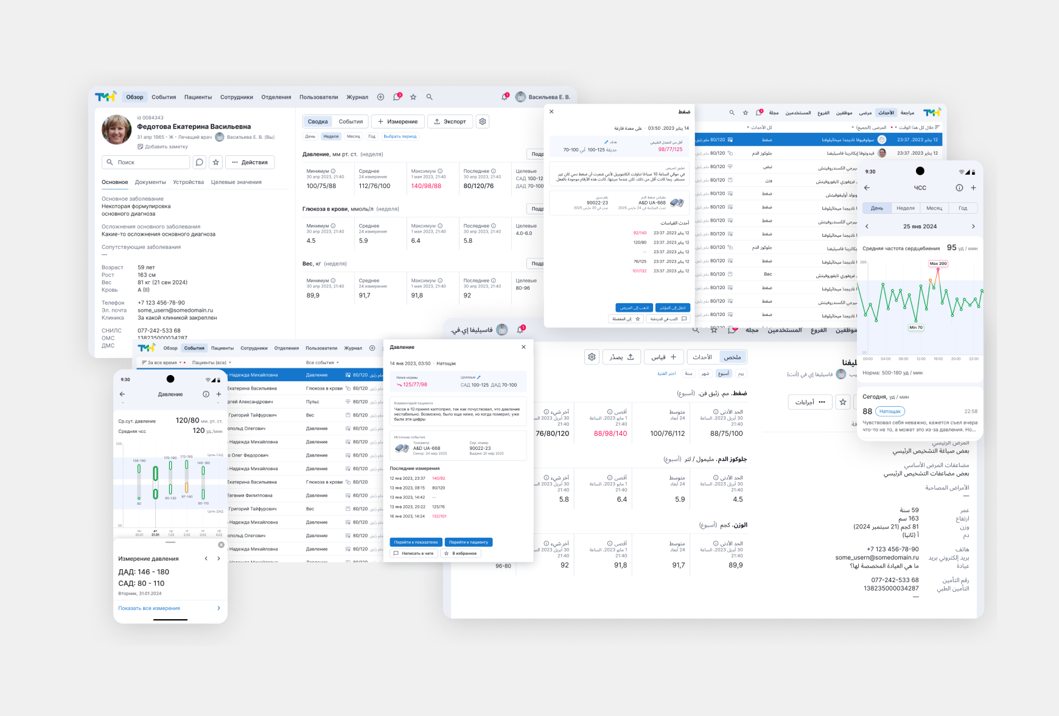The width and height of the screenshot is (1059, 716).
Task: Tap back arrow in ЧСС mobile screen
Action: 867,188
